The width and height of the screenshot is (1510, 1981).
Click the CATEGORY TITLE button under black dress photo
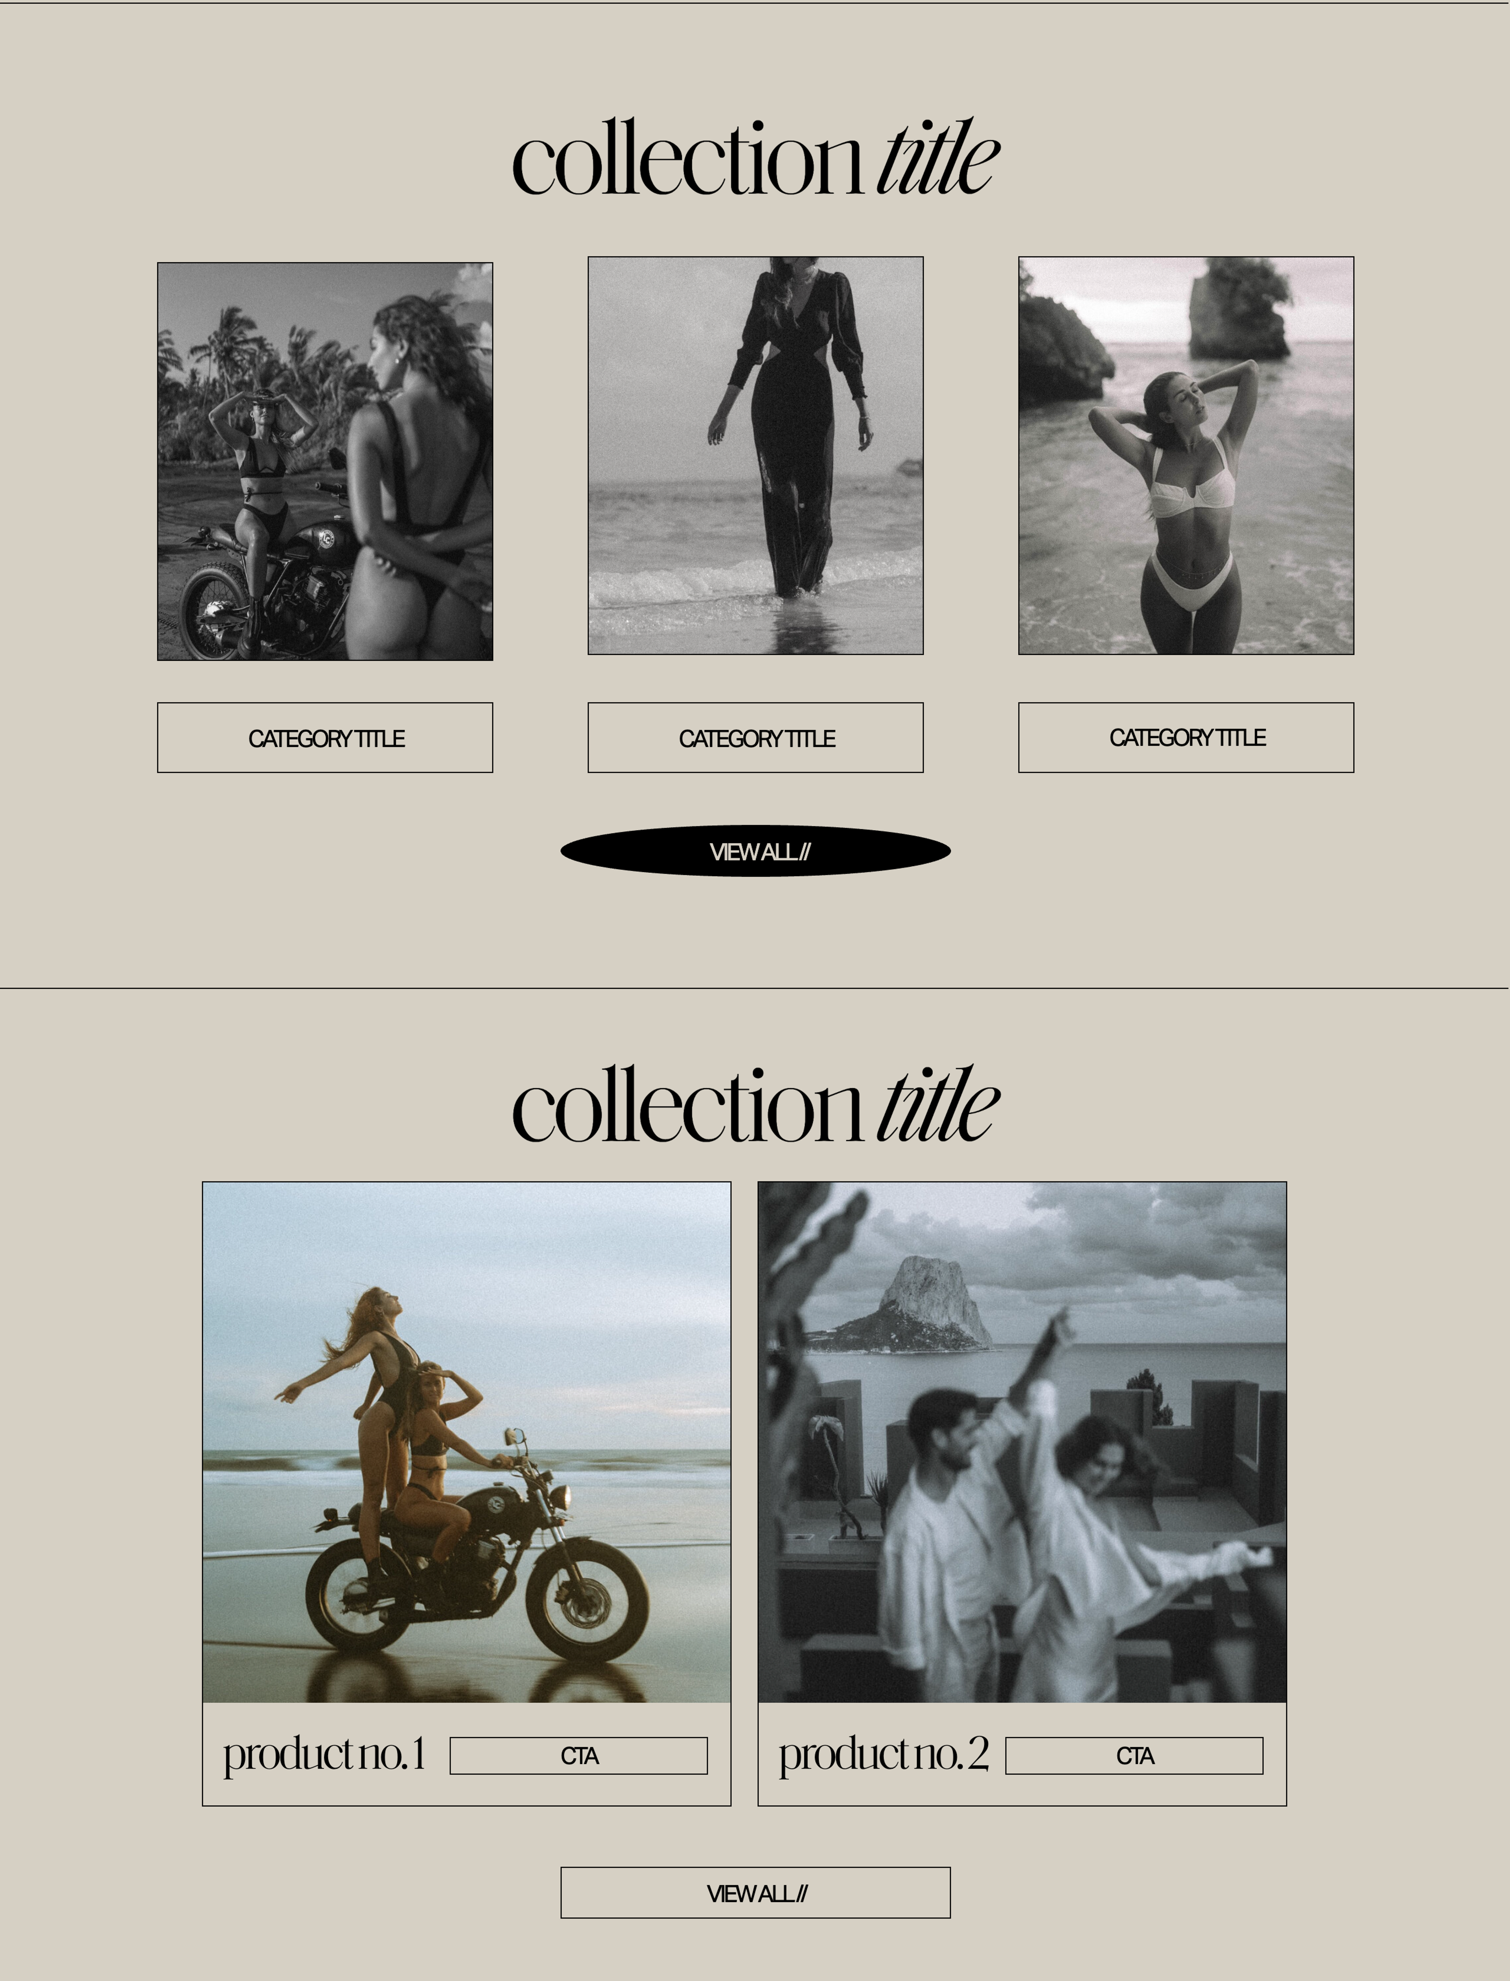pyautogui.click(x=755, y=737)
